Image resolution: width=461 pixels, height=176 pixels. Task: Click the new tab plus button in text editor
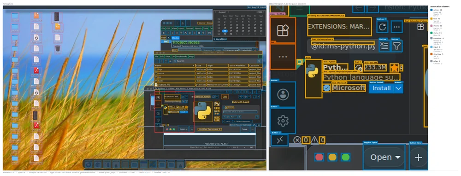pyautogui.click(x=192, y=129)
